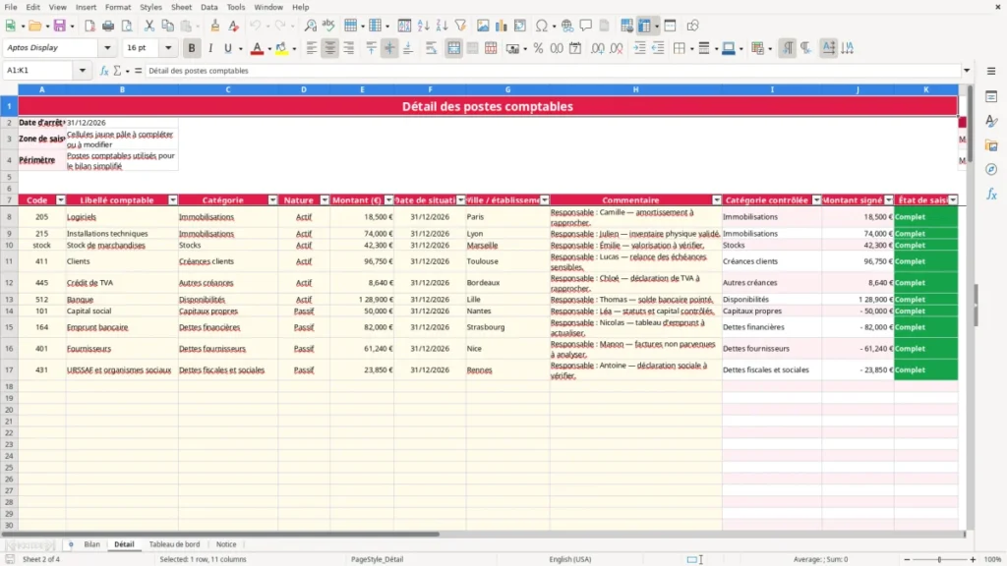The image size is (1007, 566).
Task: Switch to the Notice sheet tab
Action: tap(226, 544)
